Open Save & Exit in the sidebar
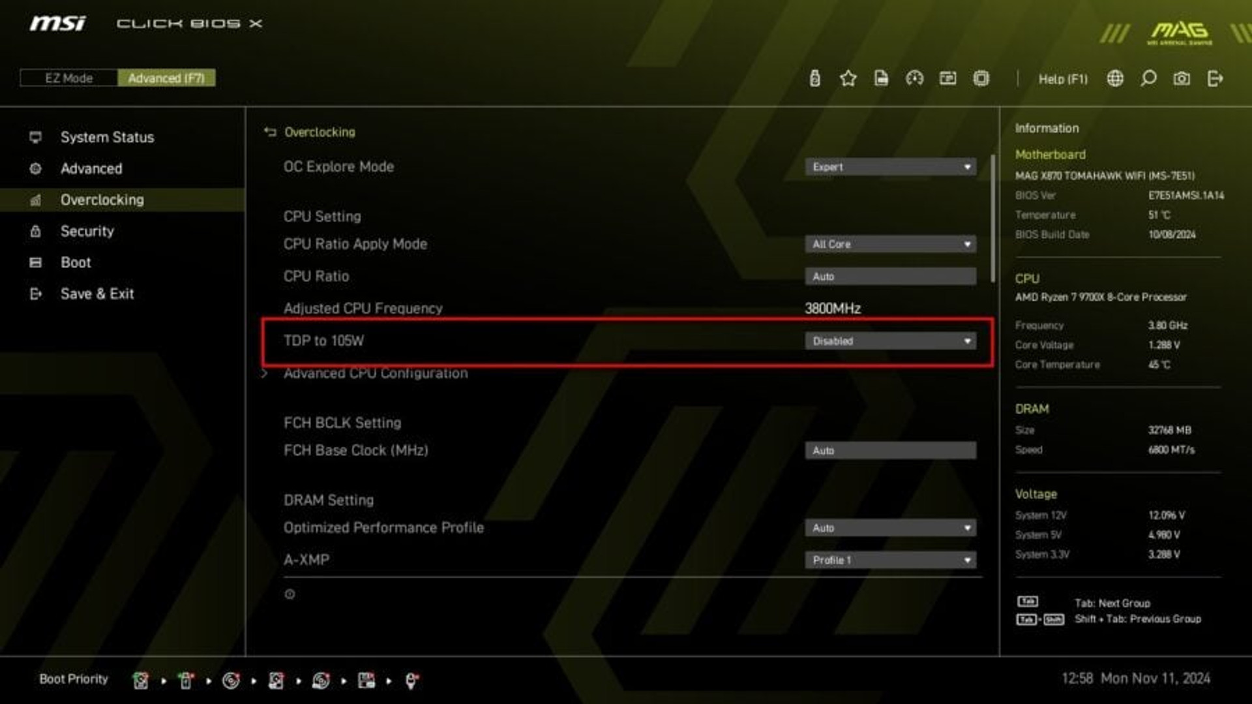The height and width of the screenshot is (704, 1252). point(97,294)
